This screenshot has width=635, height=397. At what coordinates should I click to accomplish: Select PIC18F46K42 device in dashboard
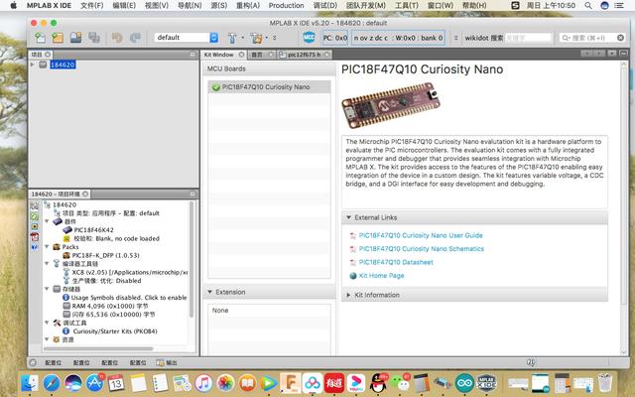tap(93, 229)
